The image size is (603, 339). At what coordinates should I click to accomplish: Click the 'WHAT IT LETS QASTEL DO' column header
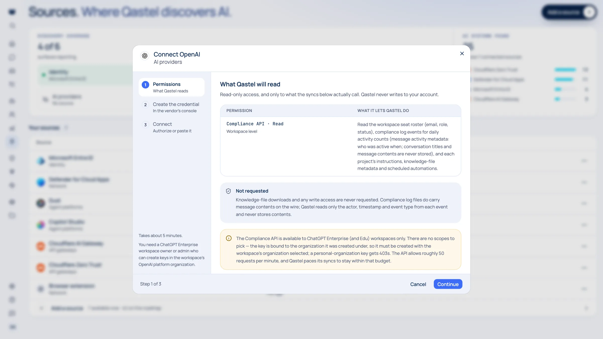[x=383, y=111]
